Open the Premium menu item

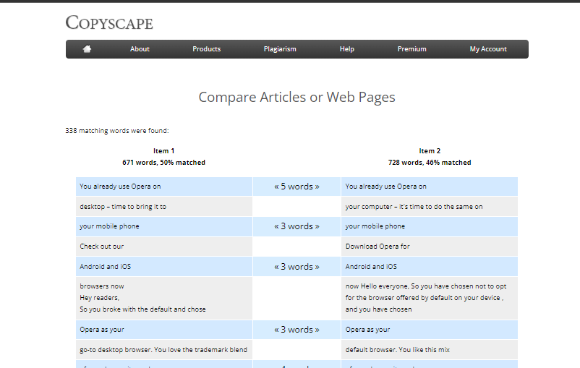(411, 49)
